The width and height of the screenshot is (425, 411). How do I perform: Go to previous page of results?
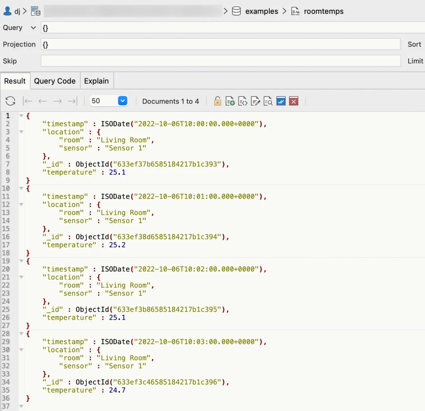coord(43,101)
